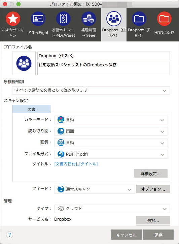The width and height of the screenshot is (179, 244).
Task: Select the Dropbox(住スペ) people profile icon
Action: (x=114, y=19)
